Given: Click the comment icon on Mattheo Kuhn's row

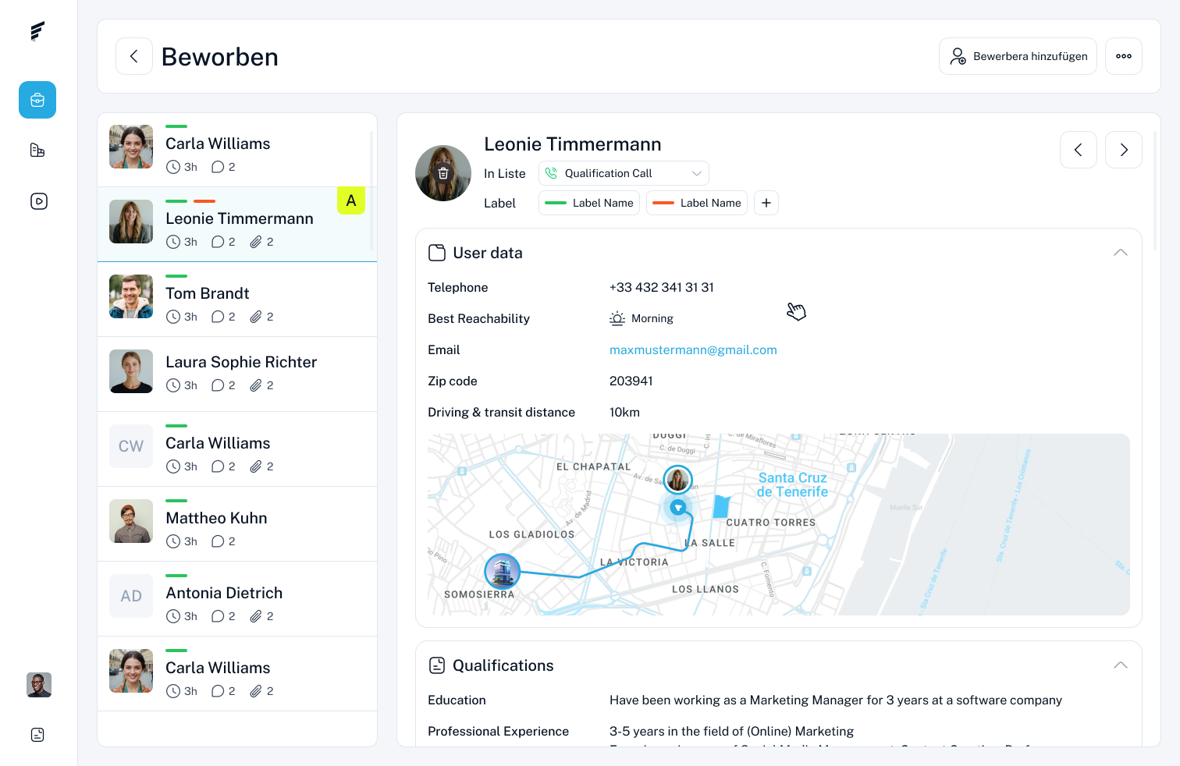Looking at the screenshot, I should pos(218,541).
